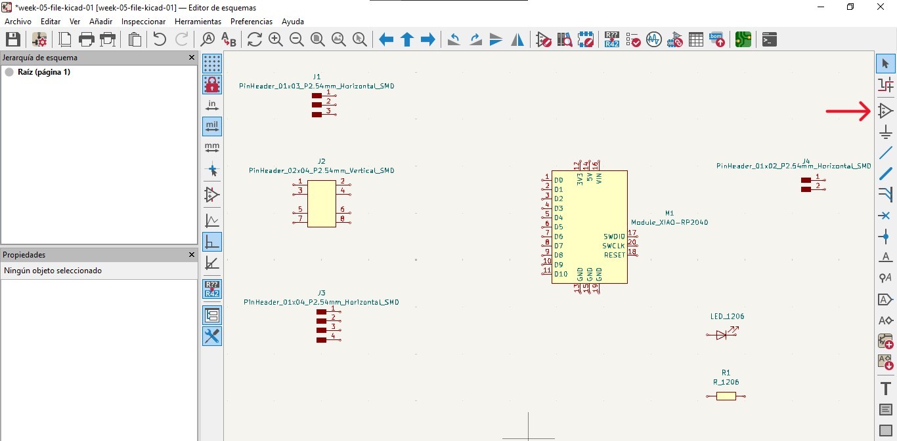
Task: Select Raíz (página 1) in hierarchy
Action: point(44,72)
